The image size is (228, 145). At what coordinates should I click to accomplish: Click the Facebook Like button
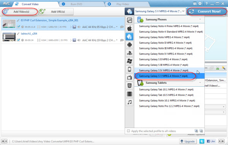click(x=211, y=141)
